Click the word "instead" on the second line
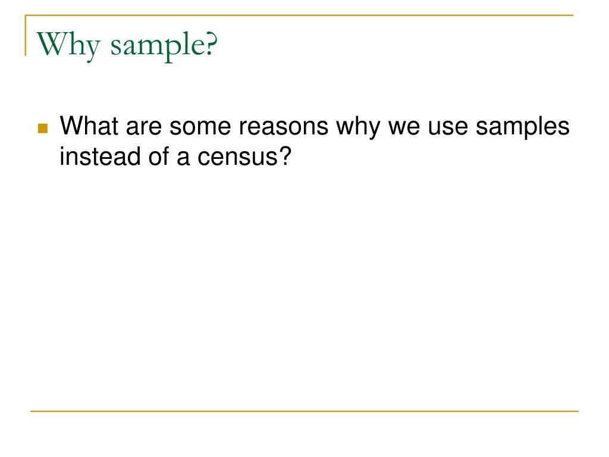Image resolution: width=609 pixels, height=457 pixels. (100, 156)
